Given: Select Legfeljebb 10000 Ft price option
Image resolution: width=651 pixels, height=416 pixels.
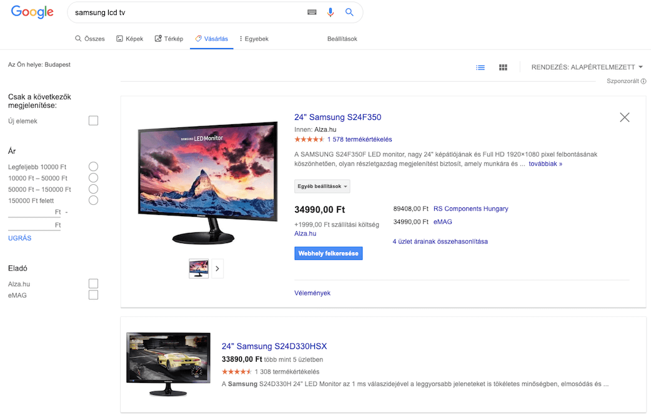Looking at the screenshot, I should click(x=94, y=167).
